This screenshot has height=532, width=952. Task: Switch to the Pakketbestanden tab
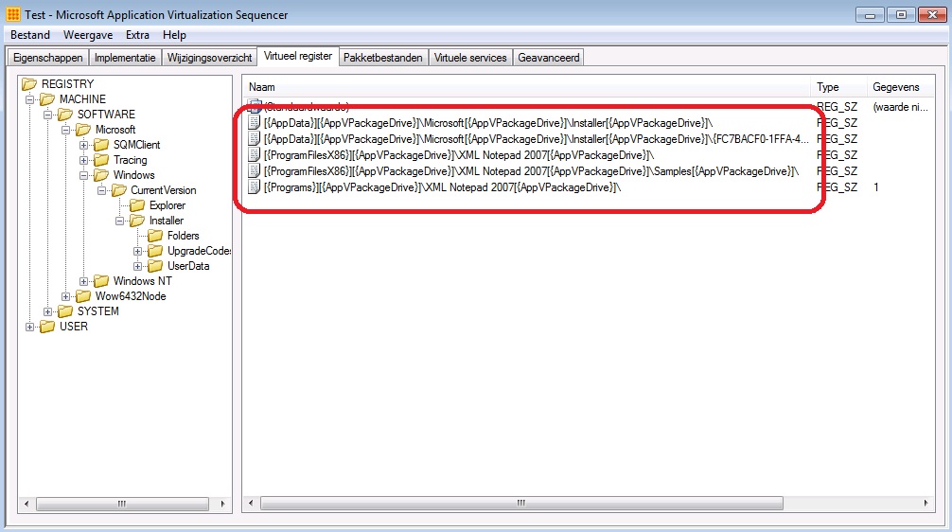coord(383,58)
